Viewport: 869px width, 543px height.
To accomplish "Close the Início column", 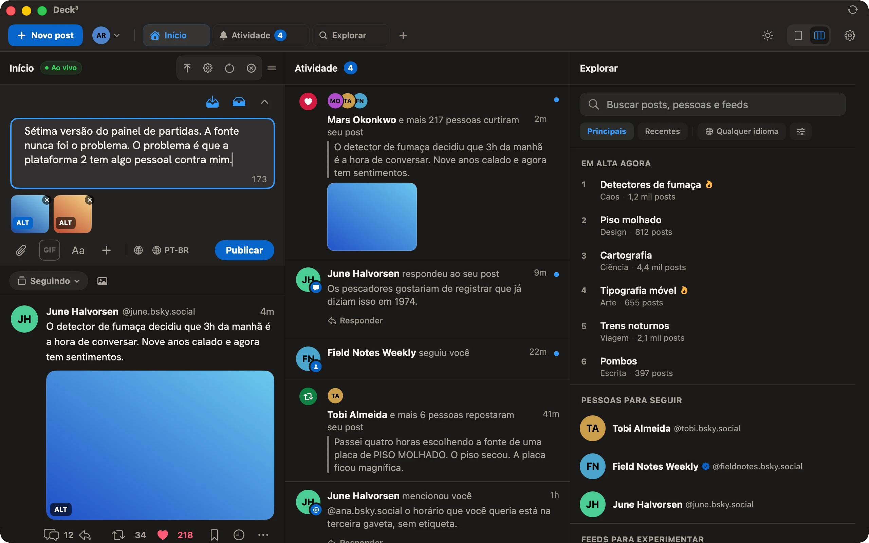I will coord(251,68).
